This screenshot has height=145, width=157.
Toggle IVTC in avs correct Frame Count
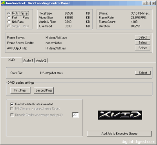pyautogui.click(x=12, y=108)
